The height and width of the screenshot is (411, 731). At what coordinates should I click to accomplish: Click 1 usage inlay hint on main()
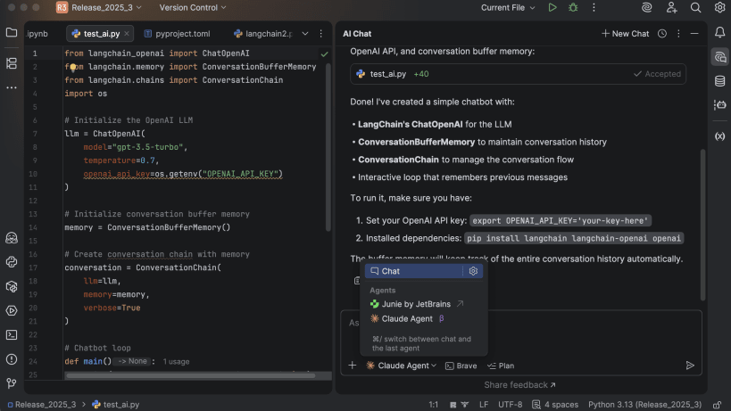click(x=176, y=362)
